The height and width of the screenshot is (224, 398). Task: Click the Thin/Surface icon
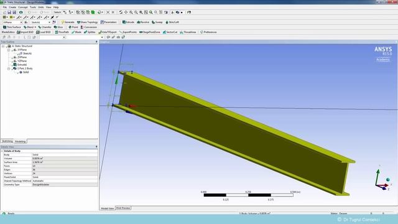[x=4, y=27]
